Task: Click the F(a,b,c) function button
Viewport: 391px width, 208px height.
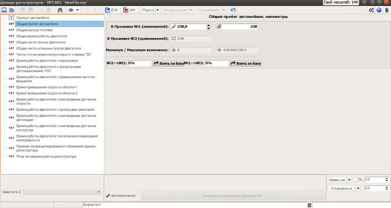Action: [148, 10]
